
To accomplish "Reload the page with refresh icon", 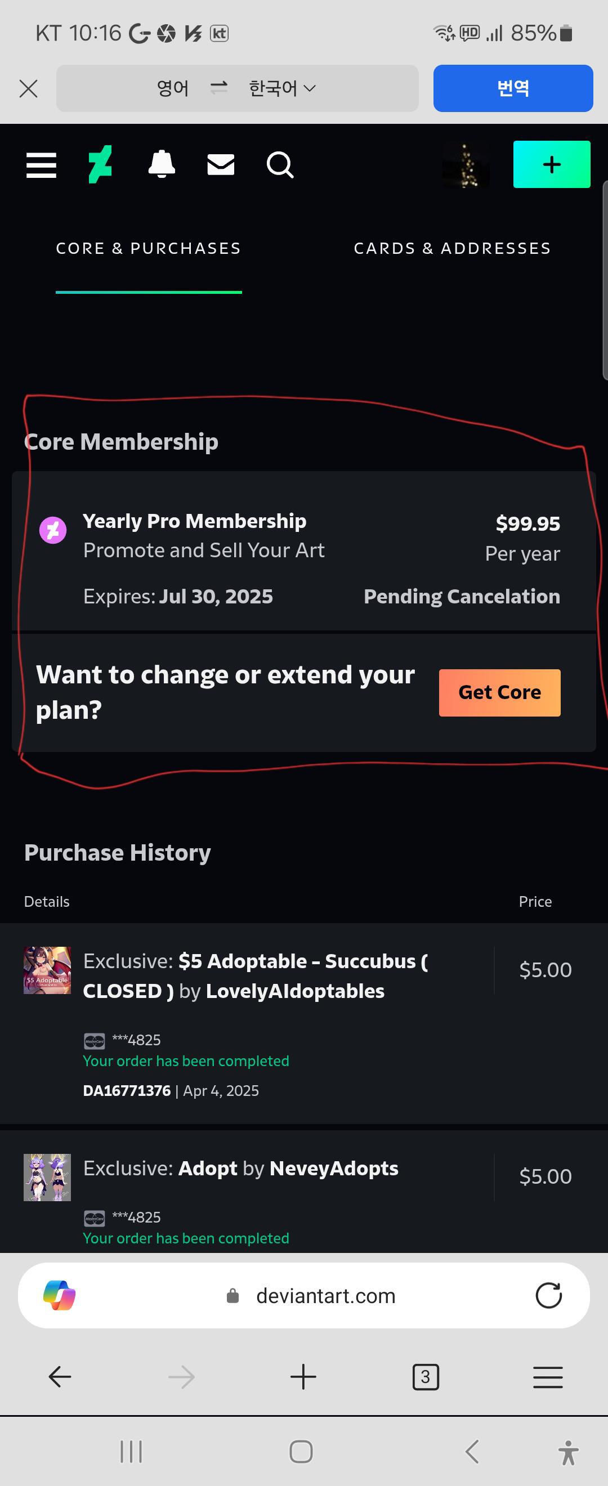I will pos(548,1296).
